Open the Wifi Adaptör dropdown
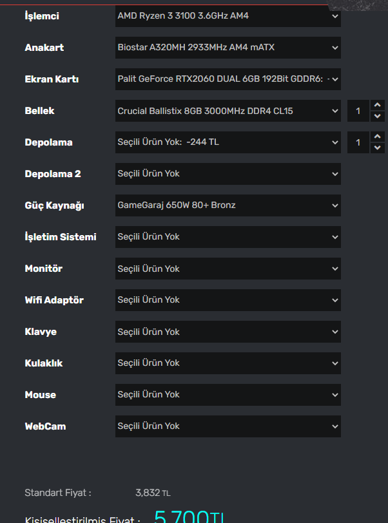 (x=228, y=300)
